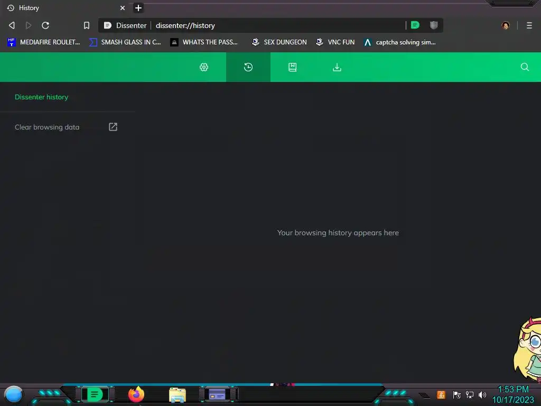Viewport: 541px width, 406px height.
Task: Open a new tab with plus button
Action: pos(138,8)
